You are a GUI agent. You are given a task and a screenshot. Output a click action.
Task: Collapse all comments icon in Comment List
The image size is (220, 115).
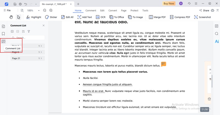(x=18, y=31)
